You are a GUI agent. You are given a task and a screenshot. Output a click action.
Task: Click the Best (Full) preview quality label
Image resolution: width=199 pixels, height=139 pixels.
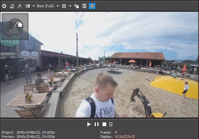pyautogui.click(x=45, y=6)
